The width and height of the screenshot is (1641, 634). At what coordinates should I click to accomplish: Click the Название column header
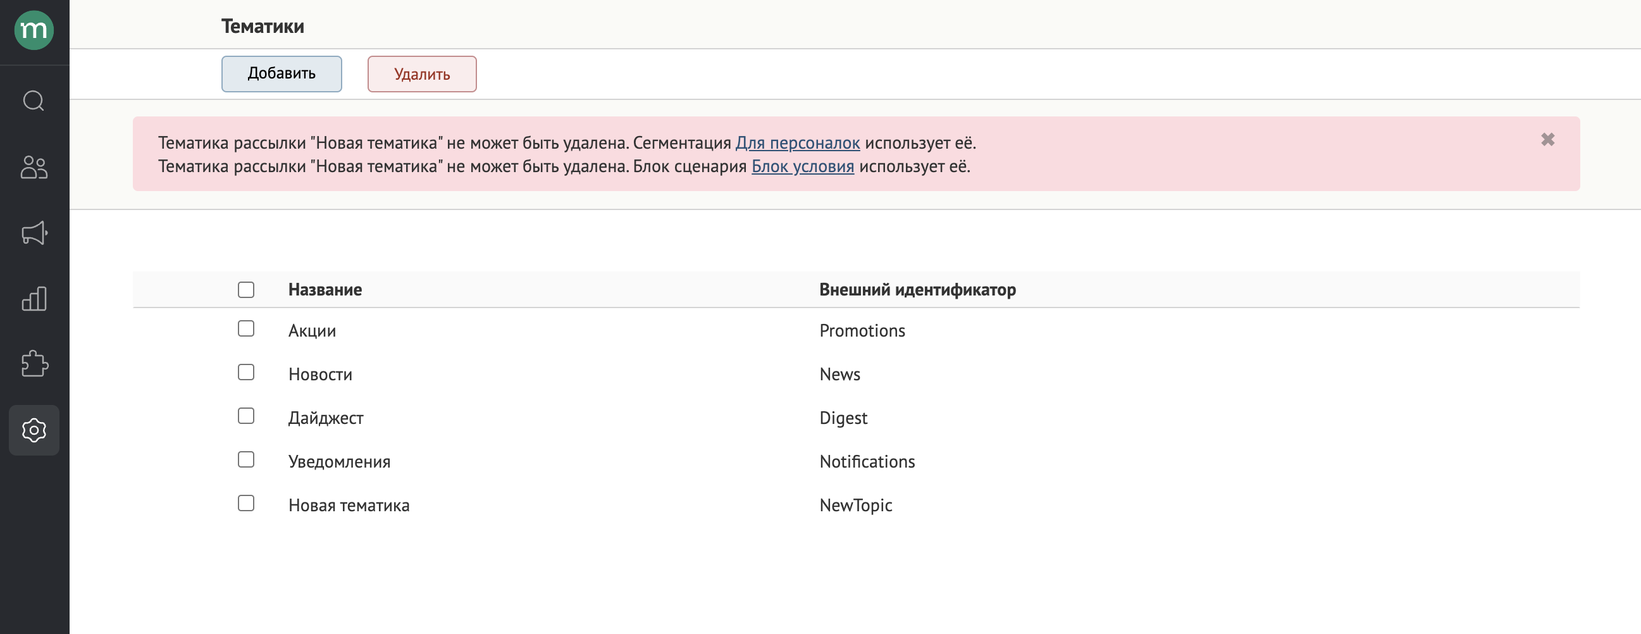pos(325,290)
